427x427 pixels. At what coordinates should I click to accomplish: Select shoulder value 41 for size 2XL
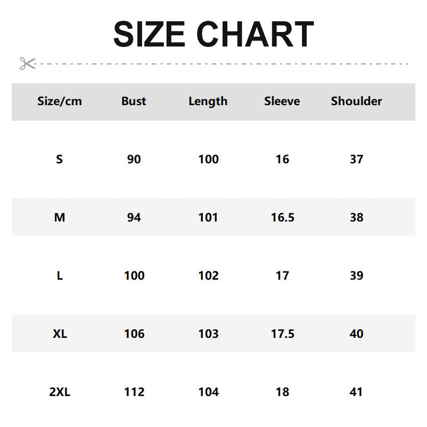click(x=357, y=392)
